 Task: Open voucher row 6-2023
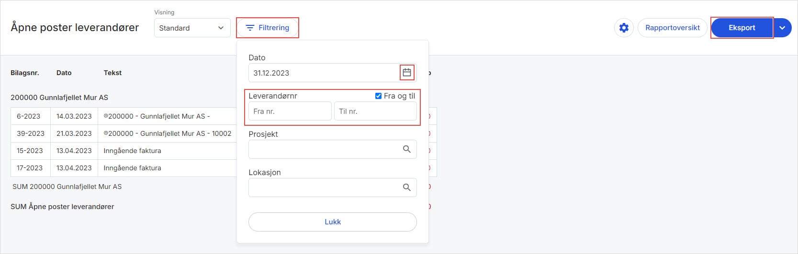(x=29, y=116)
